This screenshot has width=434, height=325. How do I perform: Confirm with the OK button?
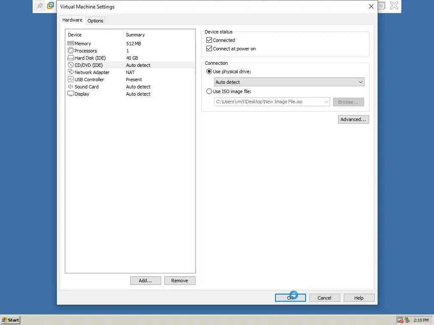tap(290, 297)
